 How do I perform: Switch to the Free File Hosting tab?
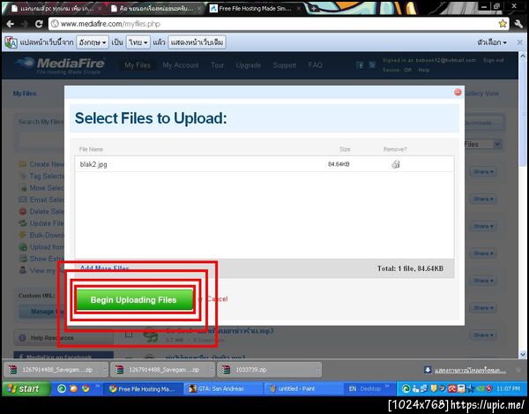coord(255,9)
